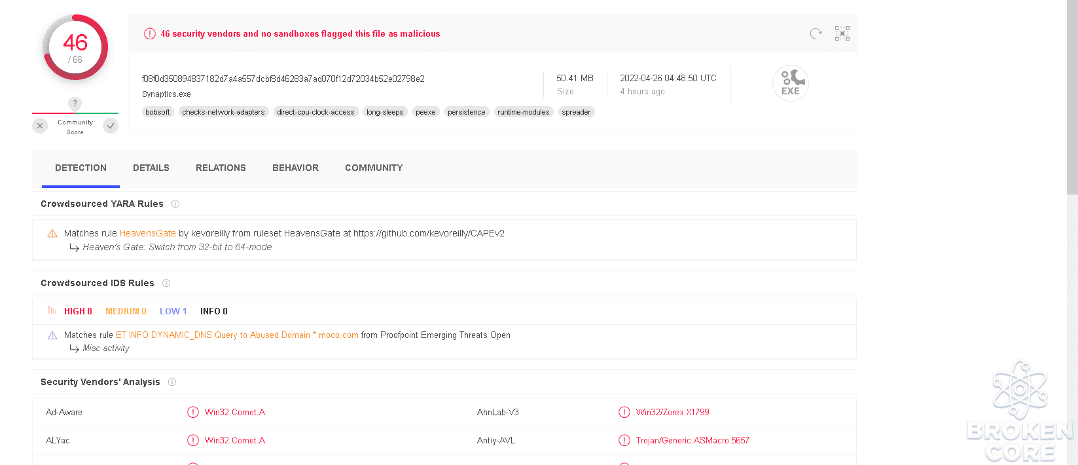
Task: Open info icon beside Crowdsourced YARA Rules
Action: click(175, 204)
